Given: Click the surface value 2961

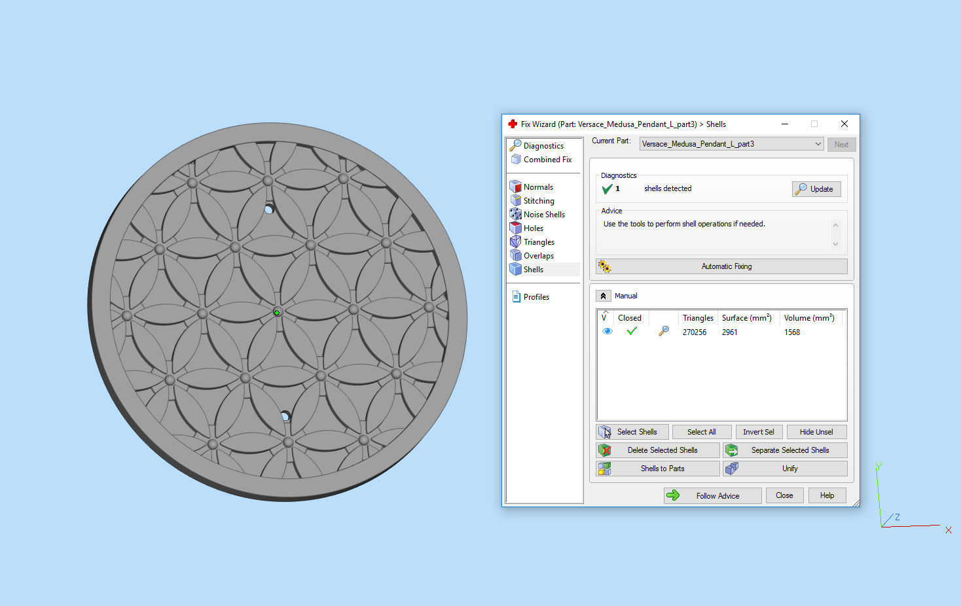Looking at the screenshot, I should [x=730, y=332].
